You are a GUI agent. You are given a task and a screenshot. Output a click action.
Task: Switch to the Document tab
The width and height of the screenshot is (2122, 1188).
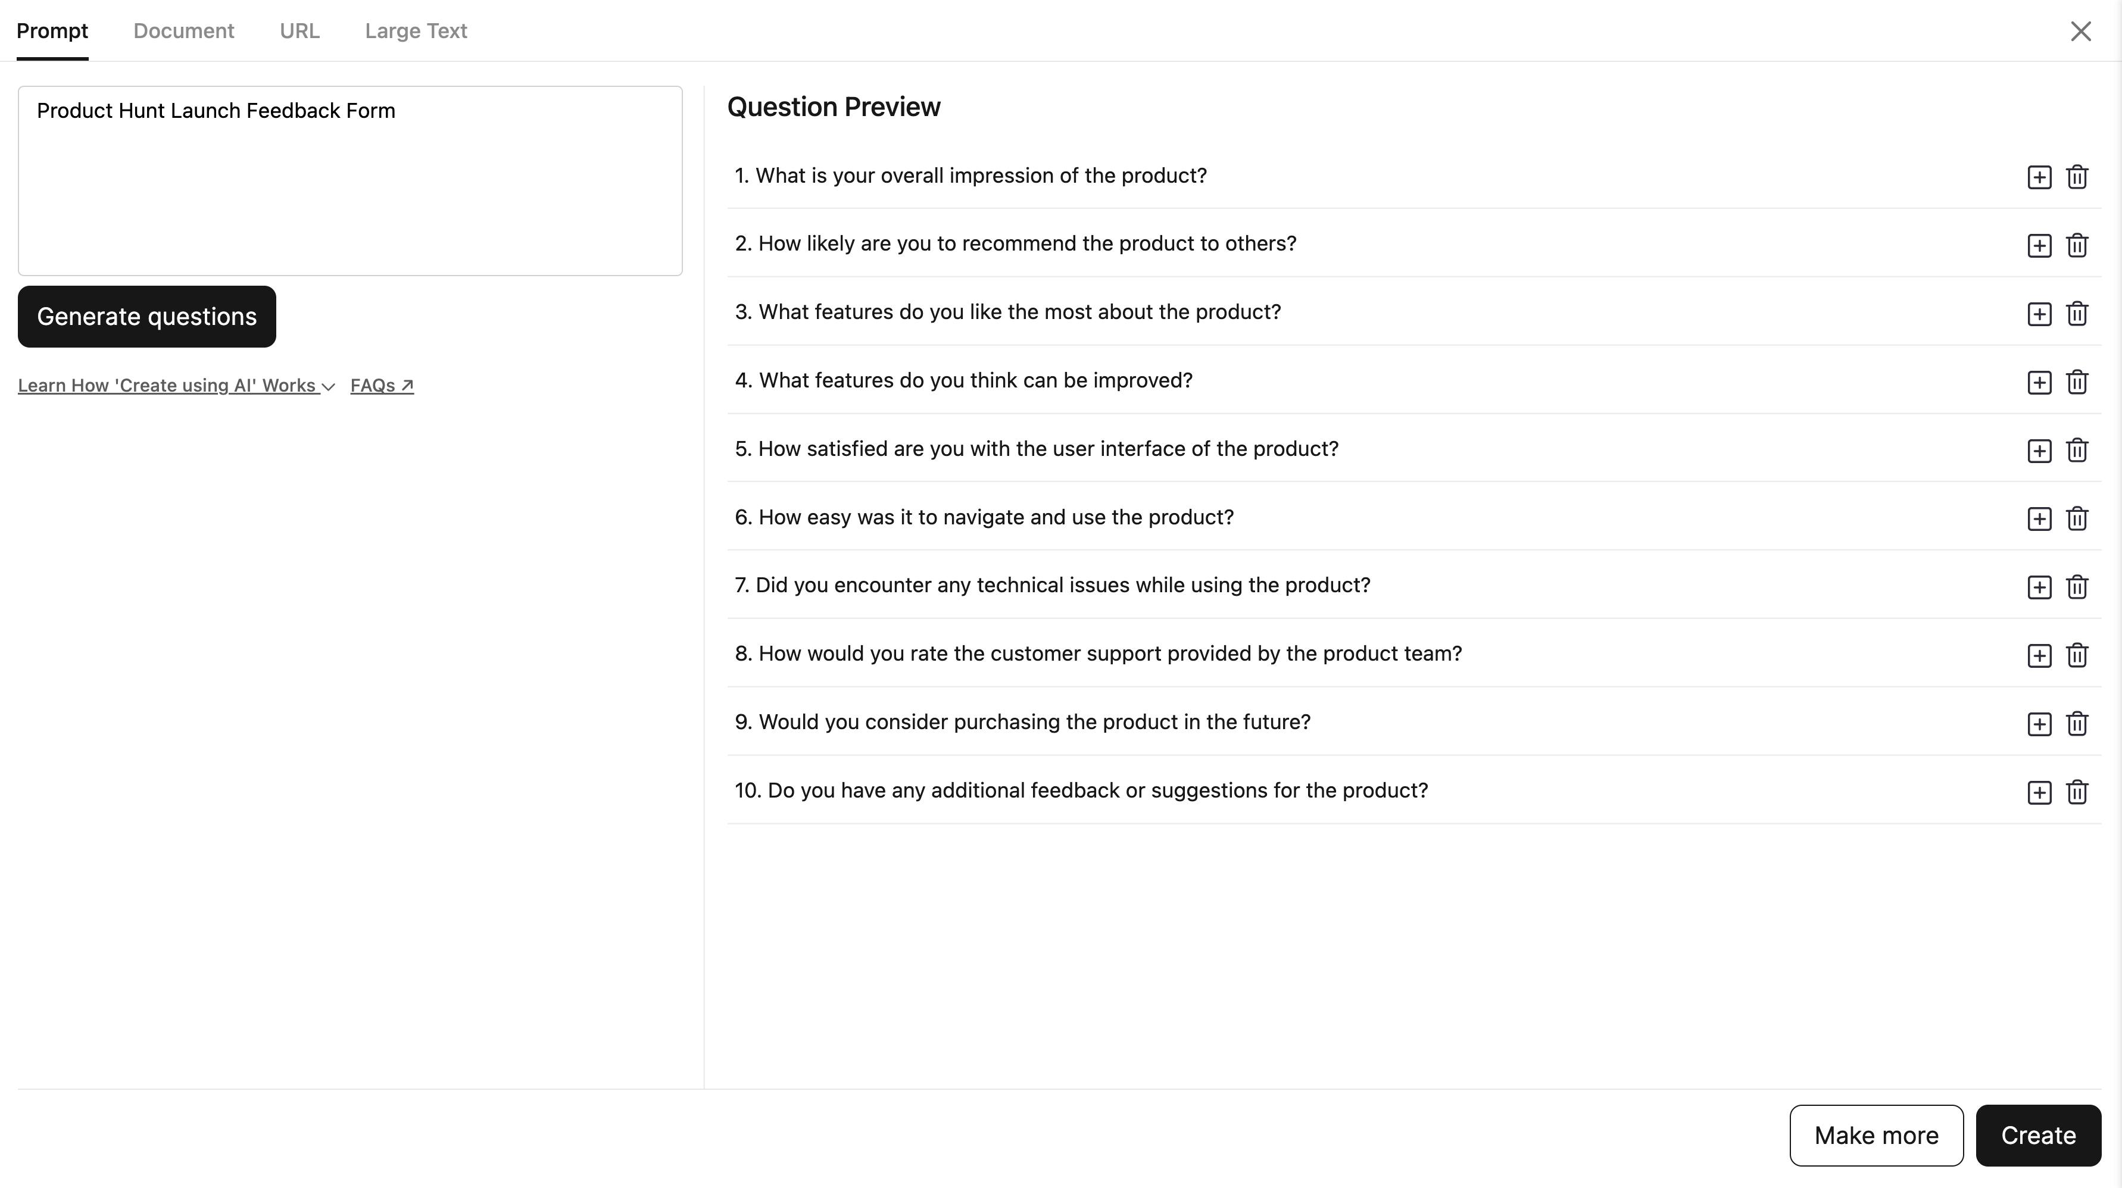184,30
